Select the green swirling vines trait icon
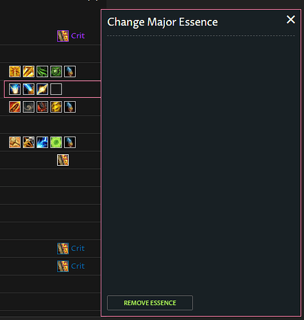The height and width of the screenshot is (320, 304). click(42, 72)
